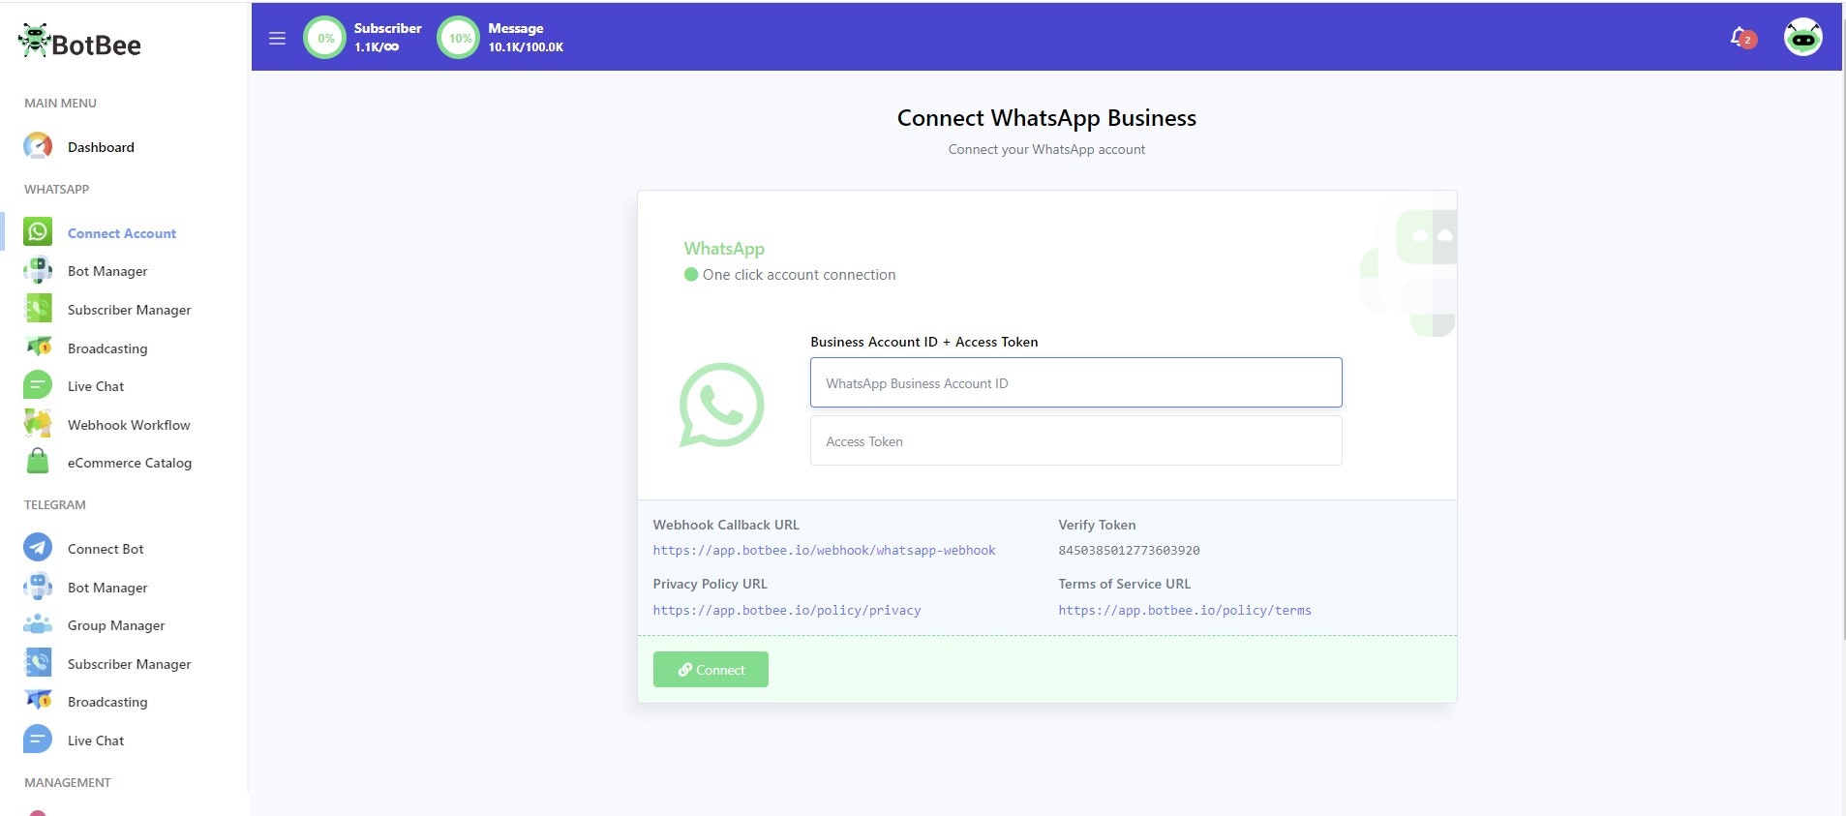The image size is (1846, 816).
Task: Open the Privacy Policy URL link
Action: (787, 610)
